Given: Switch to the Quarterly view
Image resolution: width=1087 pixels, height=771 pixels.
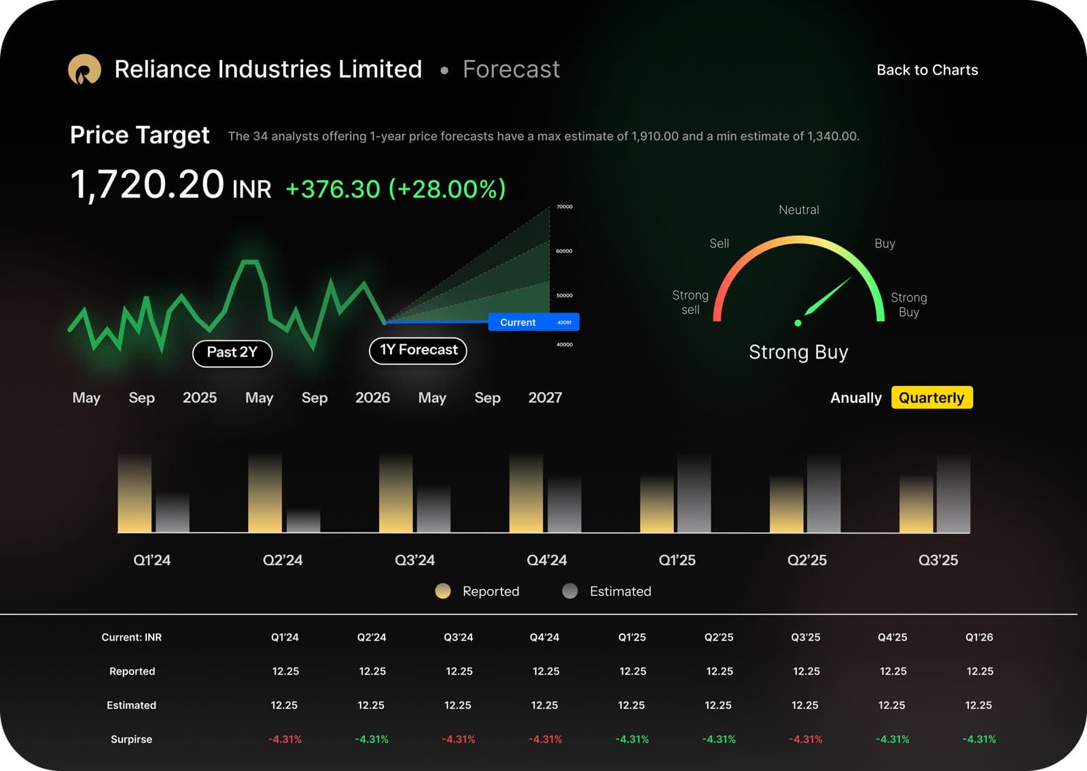Looking at the screenshot, I should 931,397.
